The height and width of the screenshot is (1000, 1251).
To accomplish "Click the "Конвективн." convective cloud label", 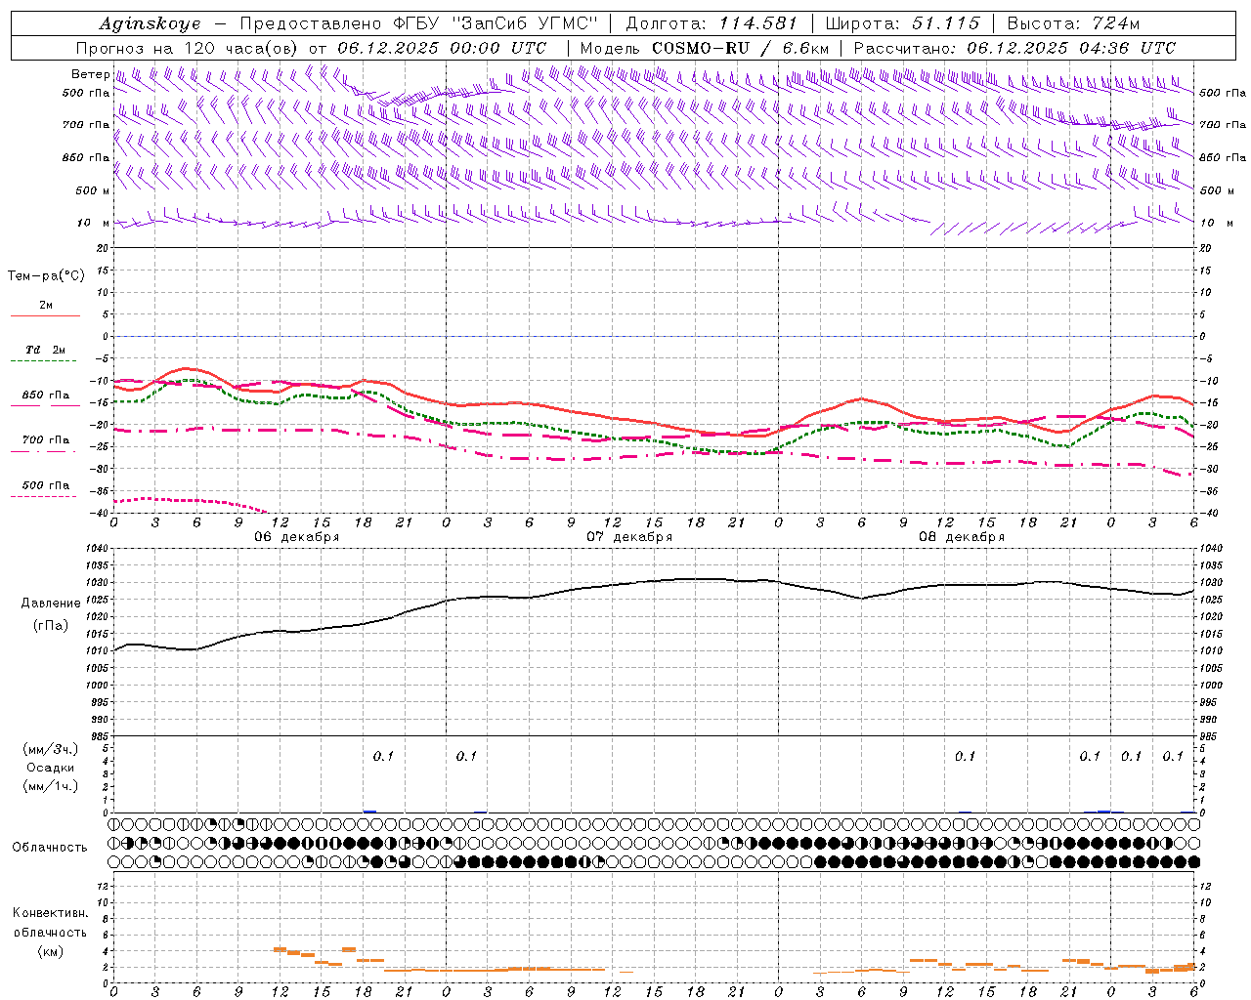I will point(50,913).
